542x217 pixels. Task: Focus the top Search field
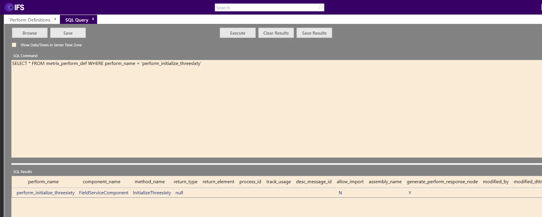tap(269, 8)
